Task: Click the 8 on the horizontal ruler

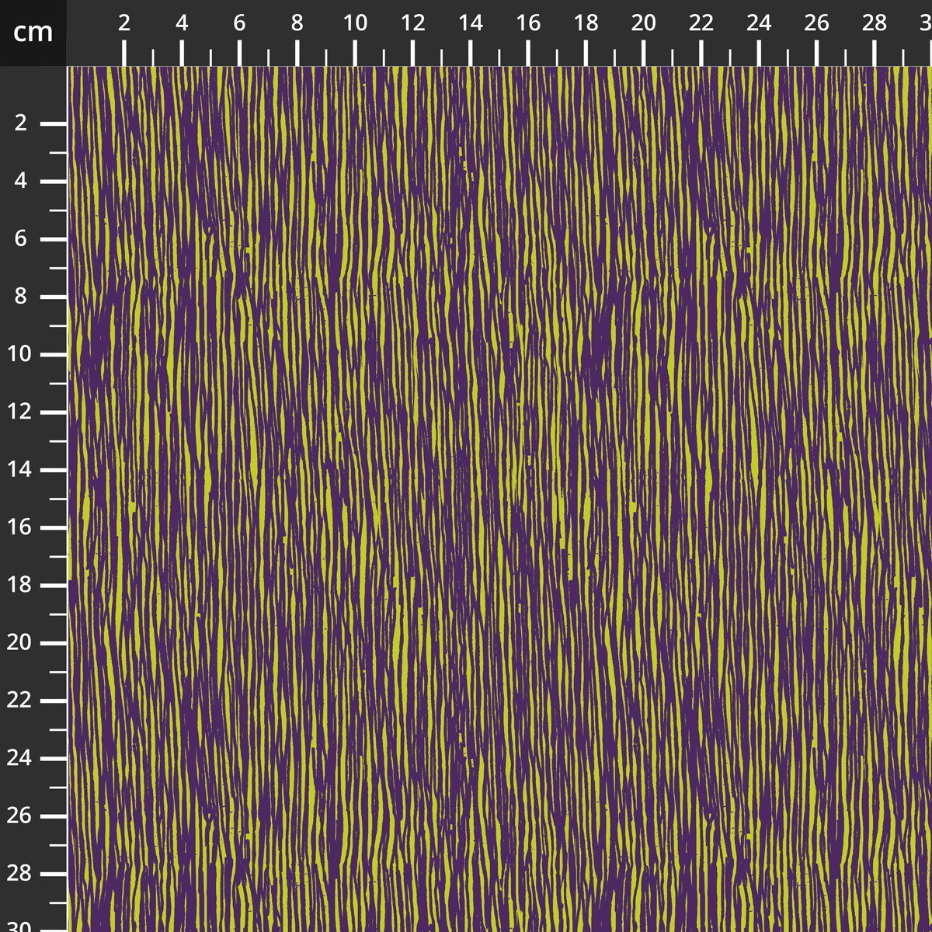Action: [x=296, y=23]
